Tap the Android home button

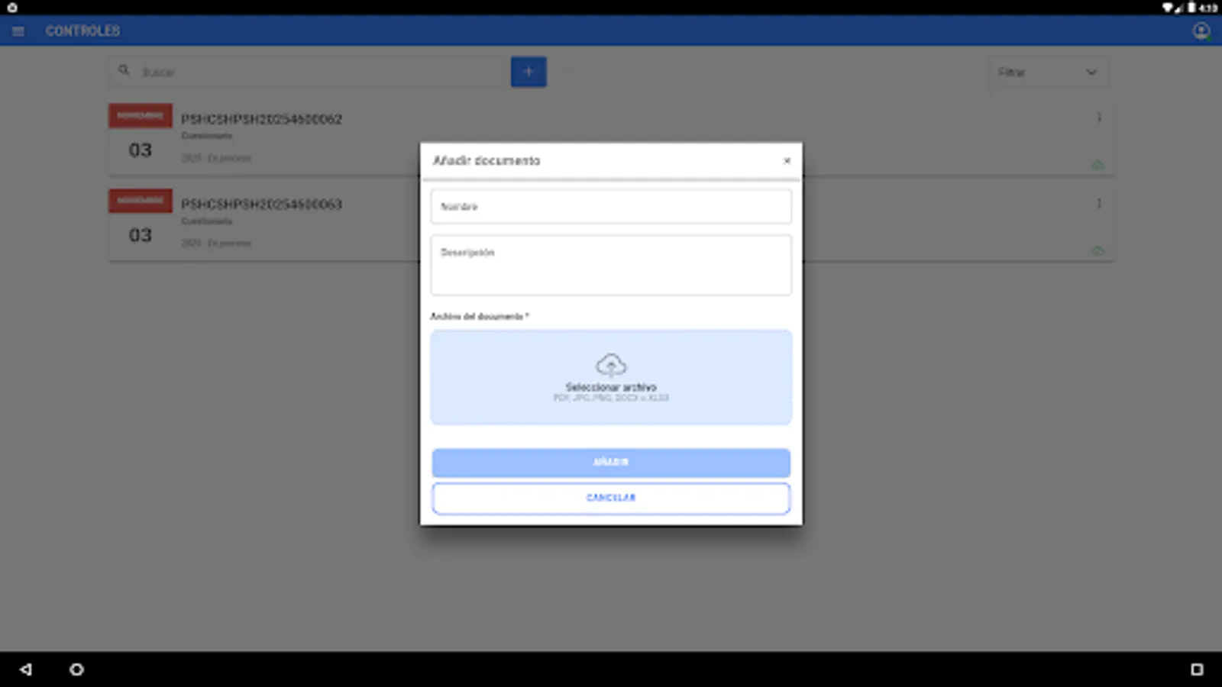click(x=76, y=669)
